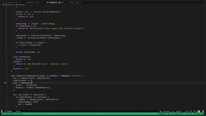The width and height of the screenshot is (206, 116).
Task: Click the 'readToIndex := 0' line
Action: (23, 80)
